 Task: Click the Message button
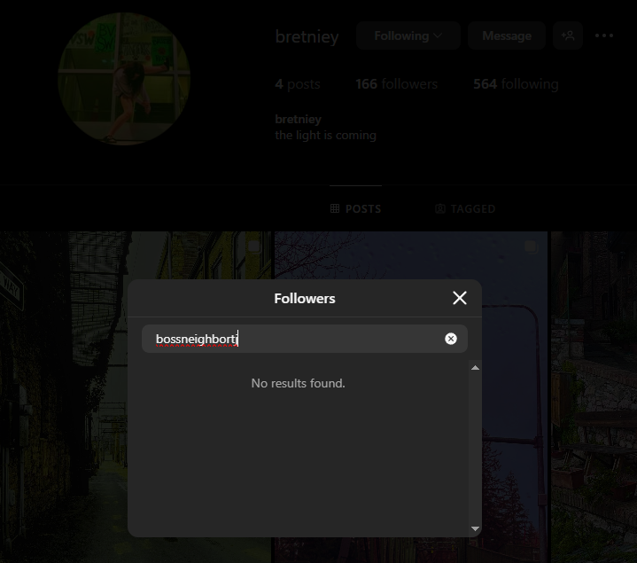507,35
